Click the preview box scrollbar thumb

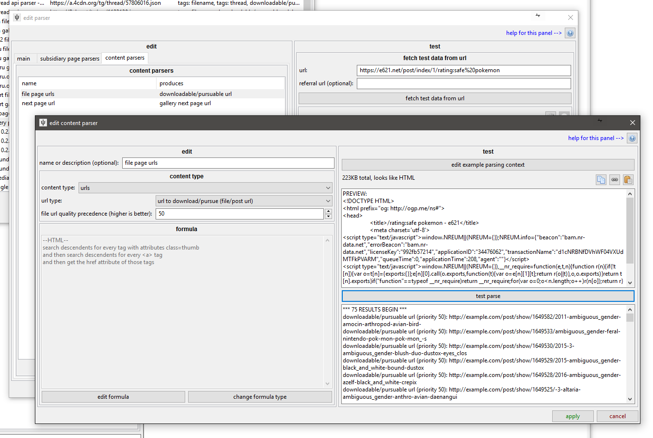point(630,230)
